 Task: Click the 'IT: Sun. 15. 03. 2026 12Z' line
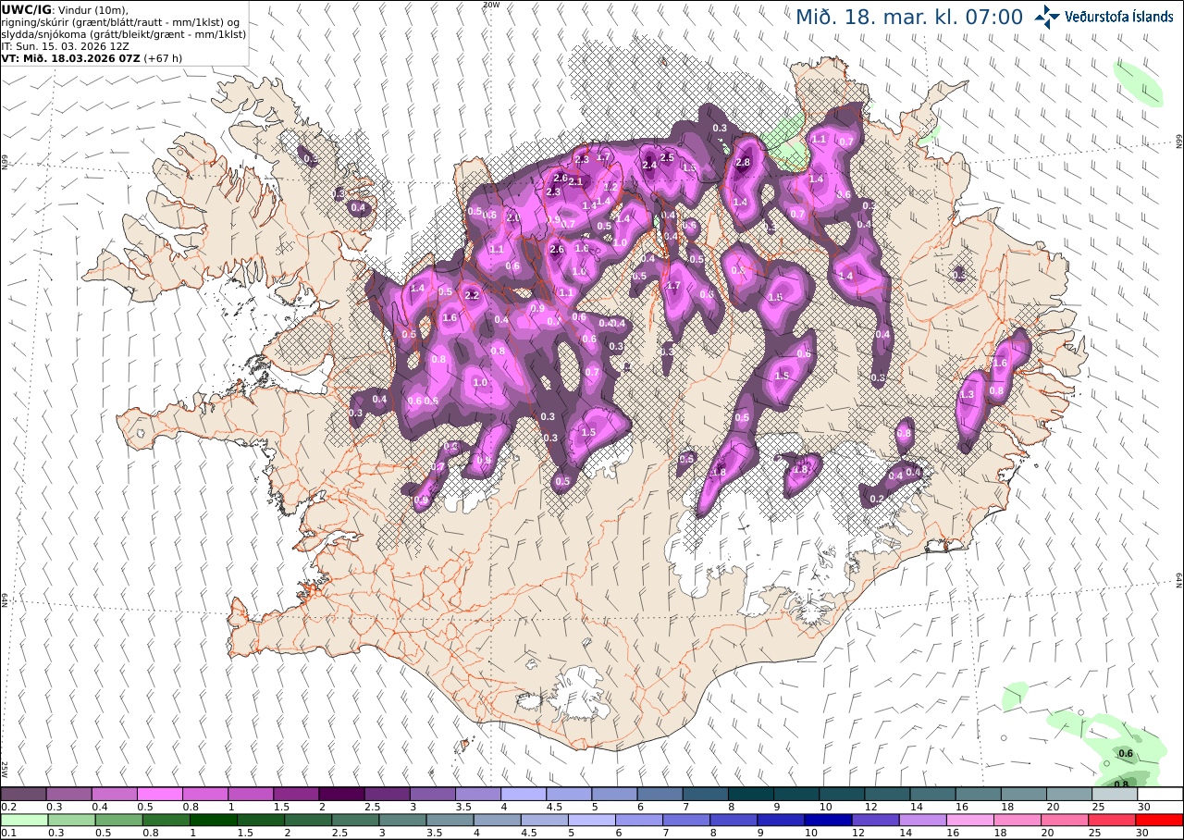tap(65, 45)
